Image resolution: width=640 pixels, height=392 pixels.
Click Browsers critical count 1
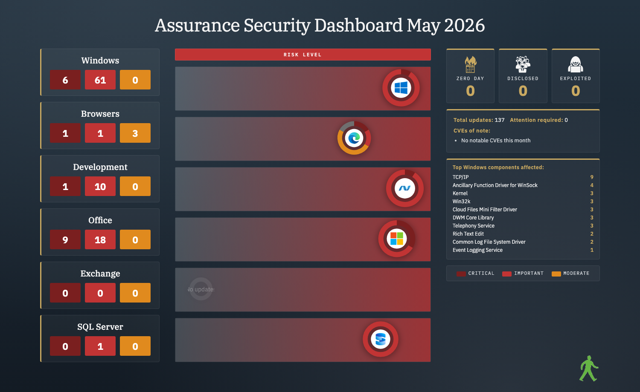tap(65, 133)
